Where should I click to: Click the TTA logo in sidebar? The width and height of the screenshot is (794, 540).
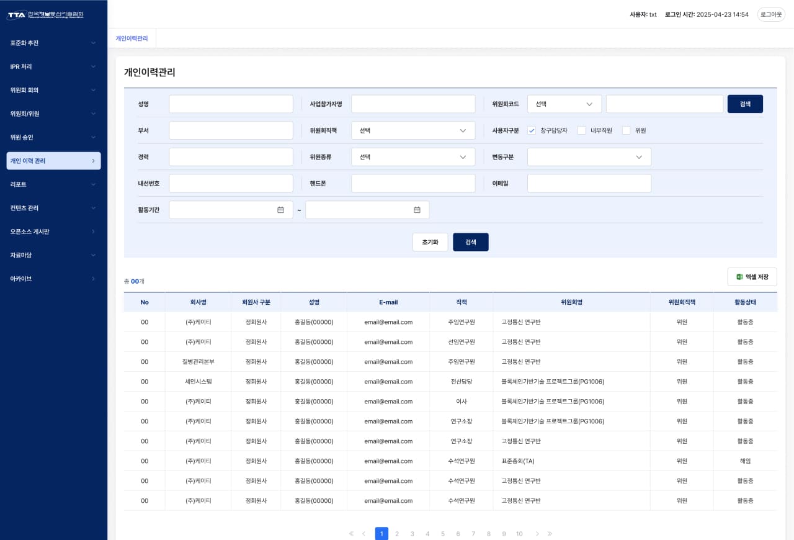click(x=45, y=15)
